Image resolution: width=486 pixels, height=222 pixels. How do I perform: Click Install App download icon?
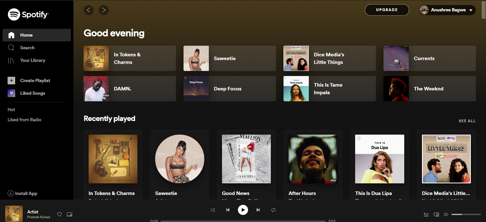click(11, 193)
